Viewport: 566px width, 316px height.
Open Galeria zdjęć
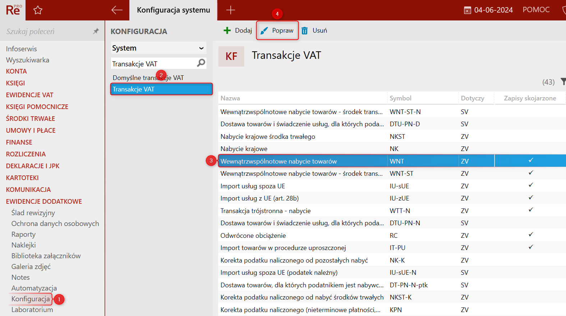coord(31,267)
